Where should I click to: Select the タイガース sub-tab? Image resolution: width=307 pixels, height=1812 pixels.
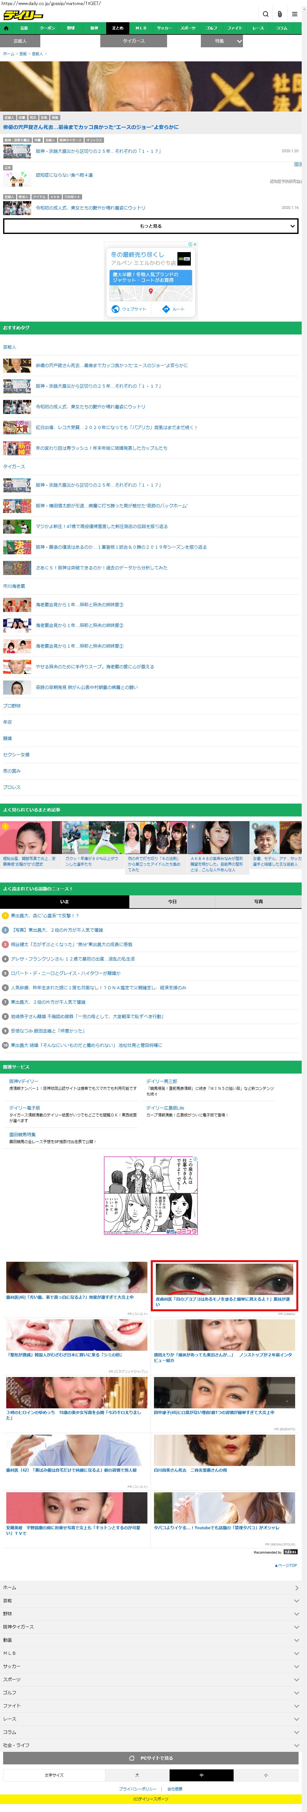click(134, 41)
